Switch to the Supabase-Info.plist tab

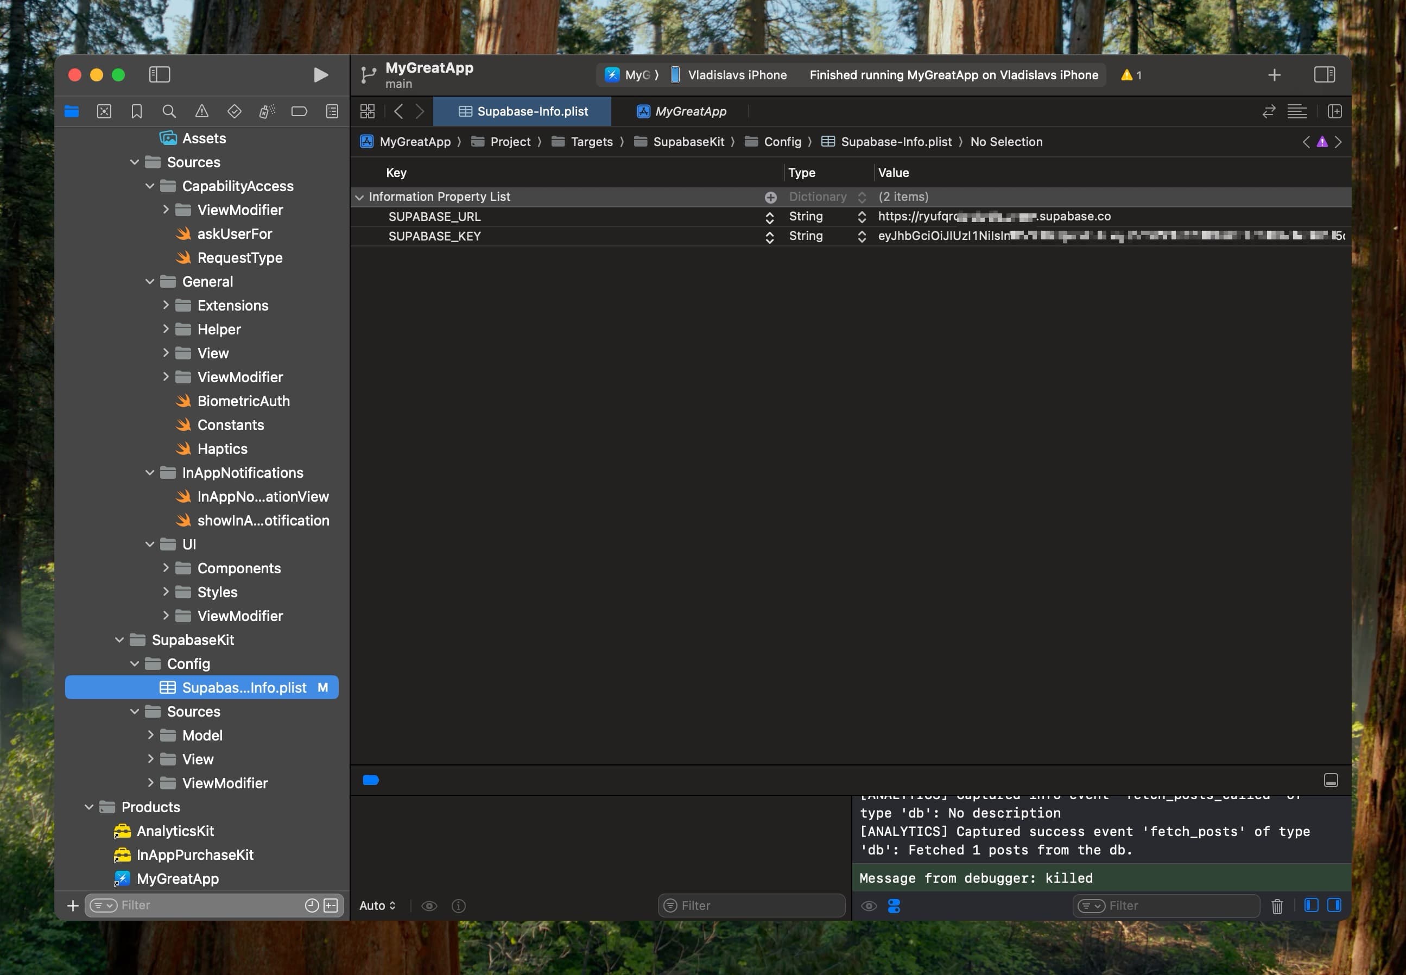click(522, 111)
